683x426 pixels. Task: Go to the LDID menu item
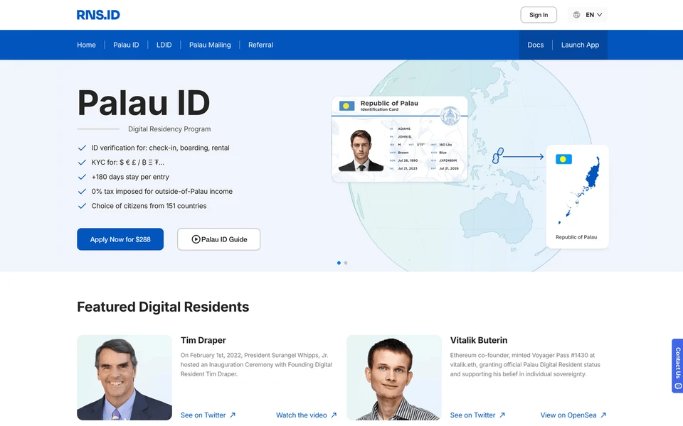(164, 45)
